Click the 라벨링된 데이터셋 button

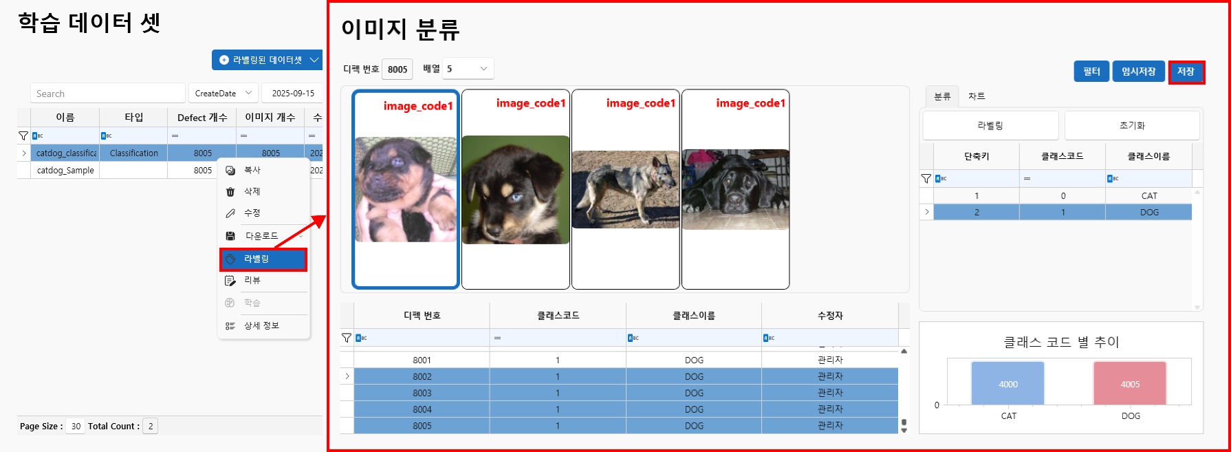point(267,61)
